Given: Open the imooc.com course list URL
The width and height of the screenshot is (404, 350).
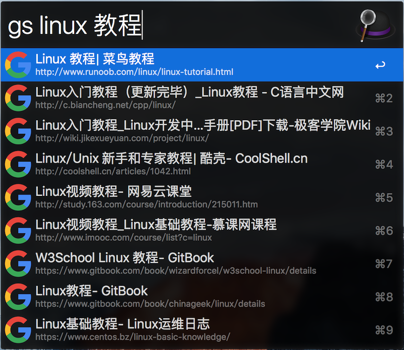Looking at the screenshot, I should [x=124, y=237].
